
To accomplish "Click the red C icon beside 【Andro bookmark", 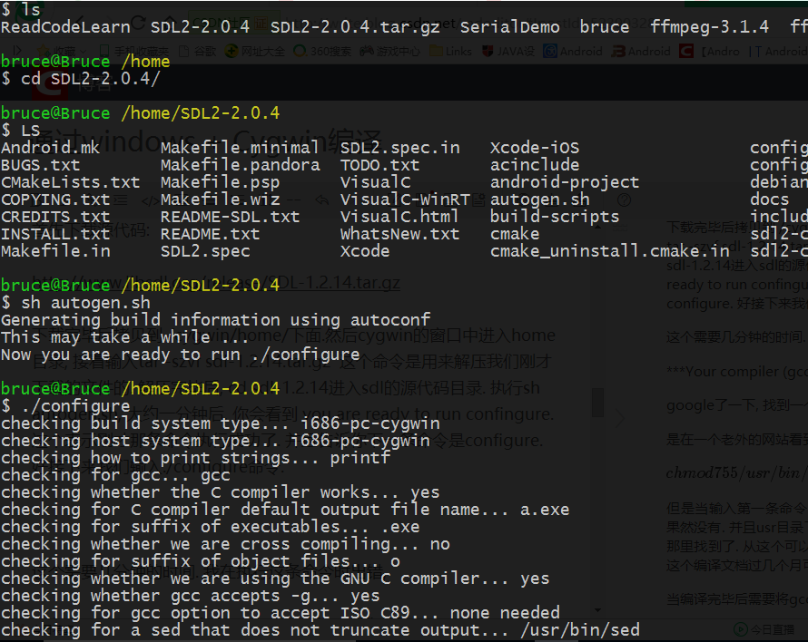I will pos(685,51).
